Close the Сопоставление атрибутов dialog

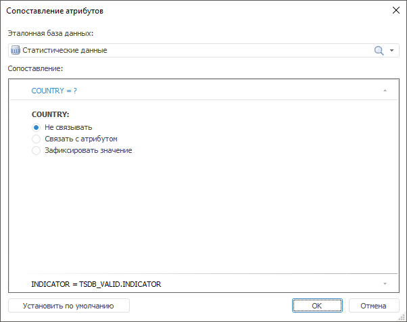[396, 11]
